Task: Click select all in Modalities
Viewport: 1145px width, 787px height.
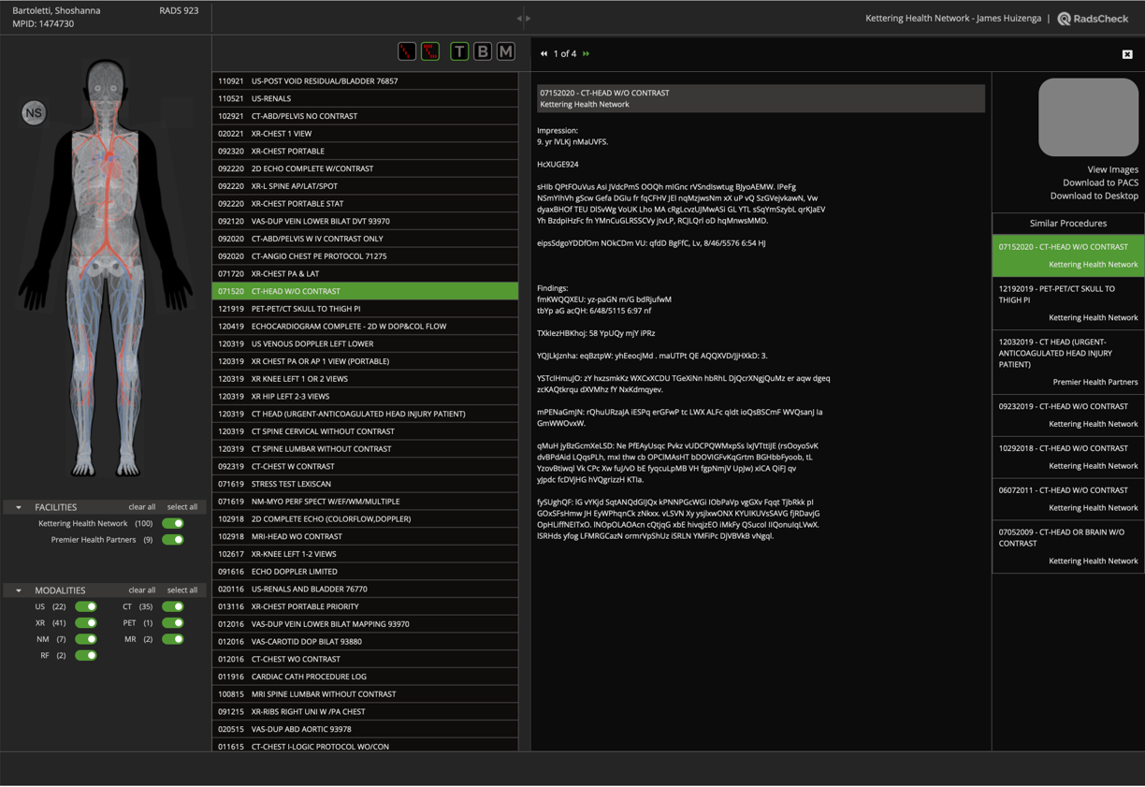Action: point(182,590)
